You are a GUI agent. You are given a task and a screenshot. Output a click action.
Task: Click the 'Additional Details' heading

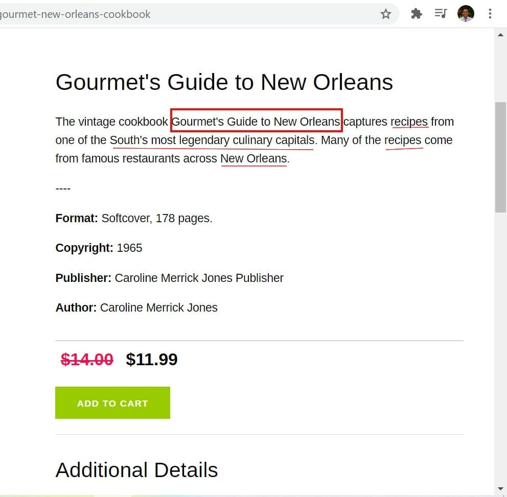(136, 470)
